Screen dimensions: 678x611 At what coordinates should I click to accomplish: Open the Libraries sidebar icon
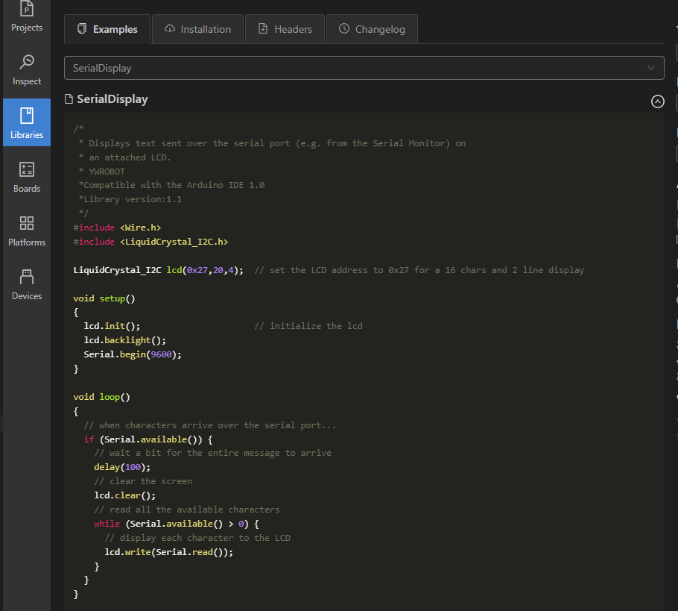(x=27, y=121)
